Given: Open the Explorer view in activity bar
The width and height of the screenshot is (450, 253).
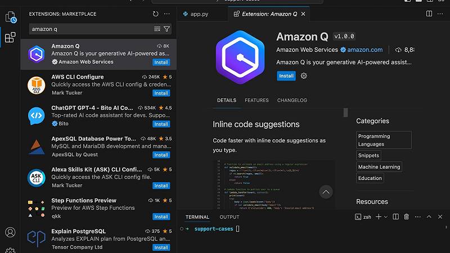Looking at the screenshot, I should pyautogui.click(x=11, y=17).
